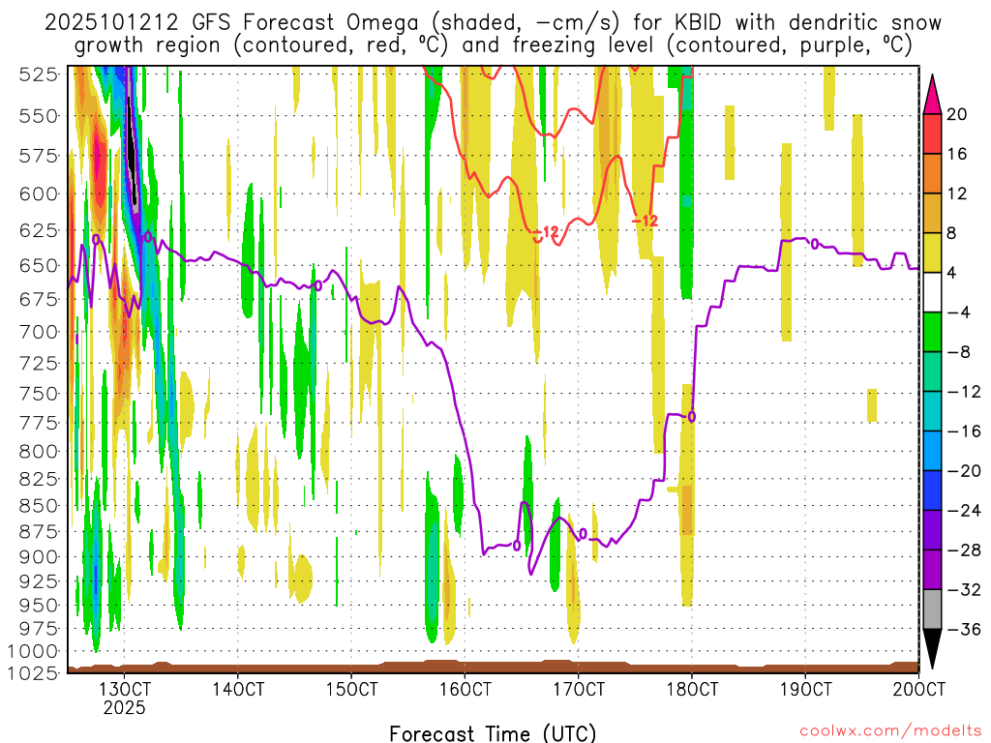This screenshot has height=743, width=991.
Task: Click the 525 pressure level label
Action: (x=39, y=74)
